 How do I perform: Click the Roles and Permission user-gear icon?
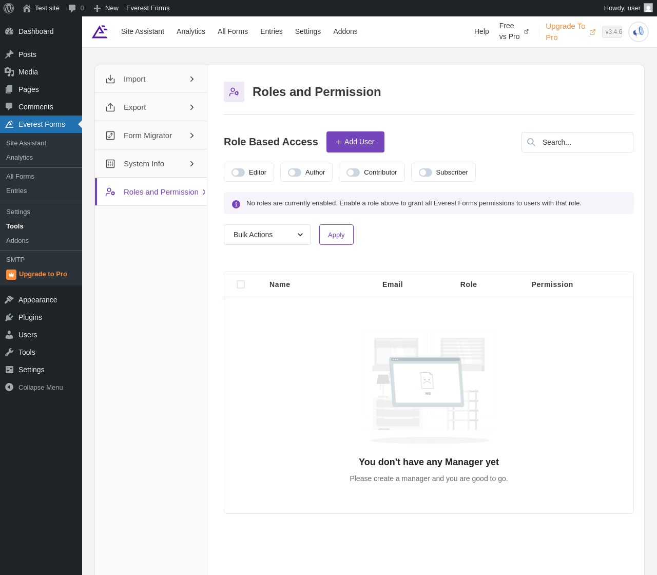click(110, 192)
